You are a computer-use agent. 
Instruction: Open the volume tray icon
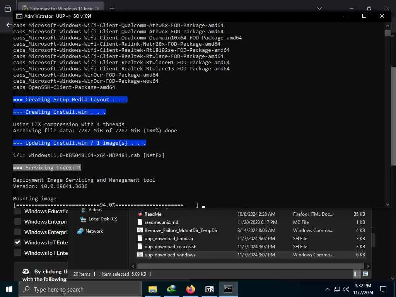(346, 289)
